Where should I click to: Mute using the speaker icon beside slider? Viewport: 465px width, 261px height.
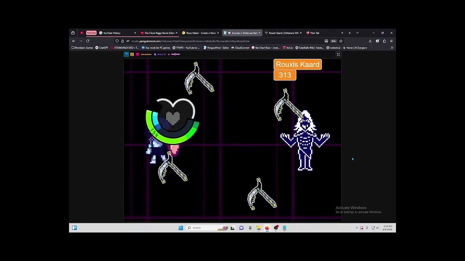click(x=169, y=54)
